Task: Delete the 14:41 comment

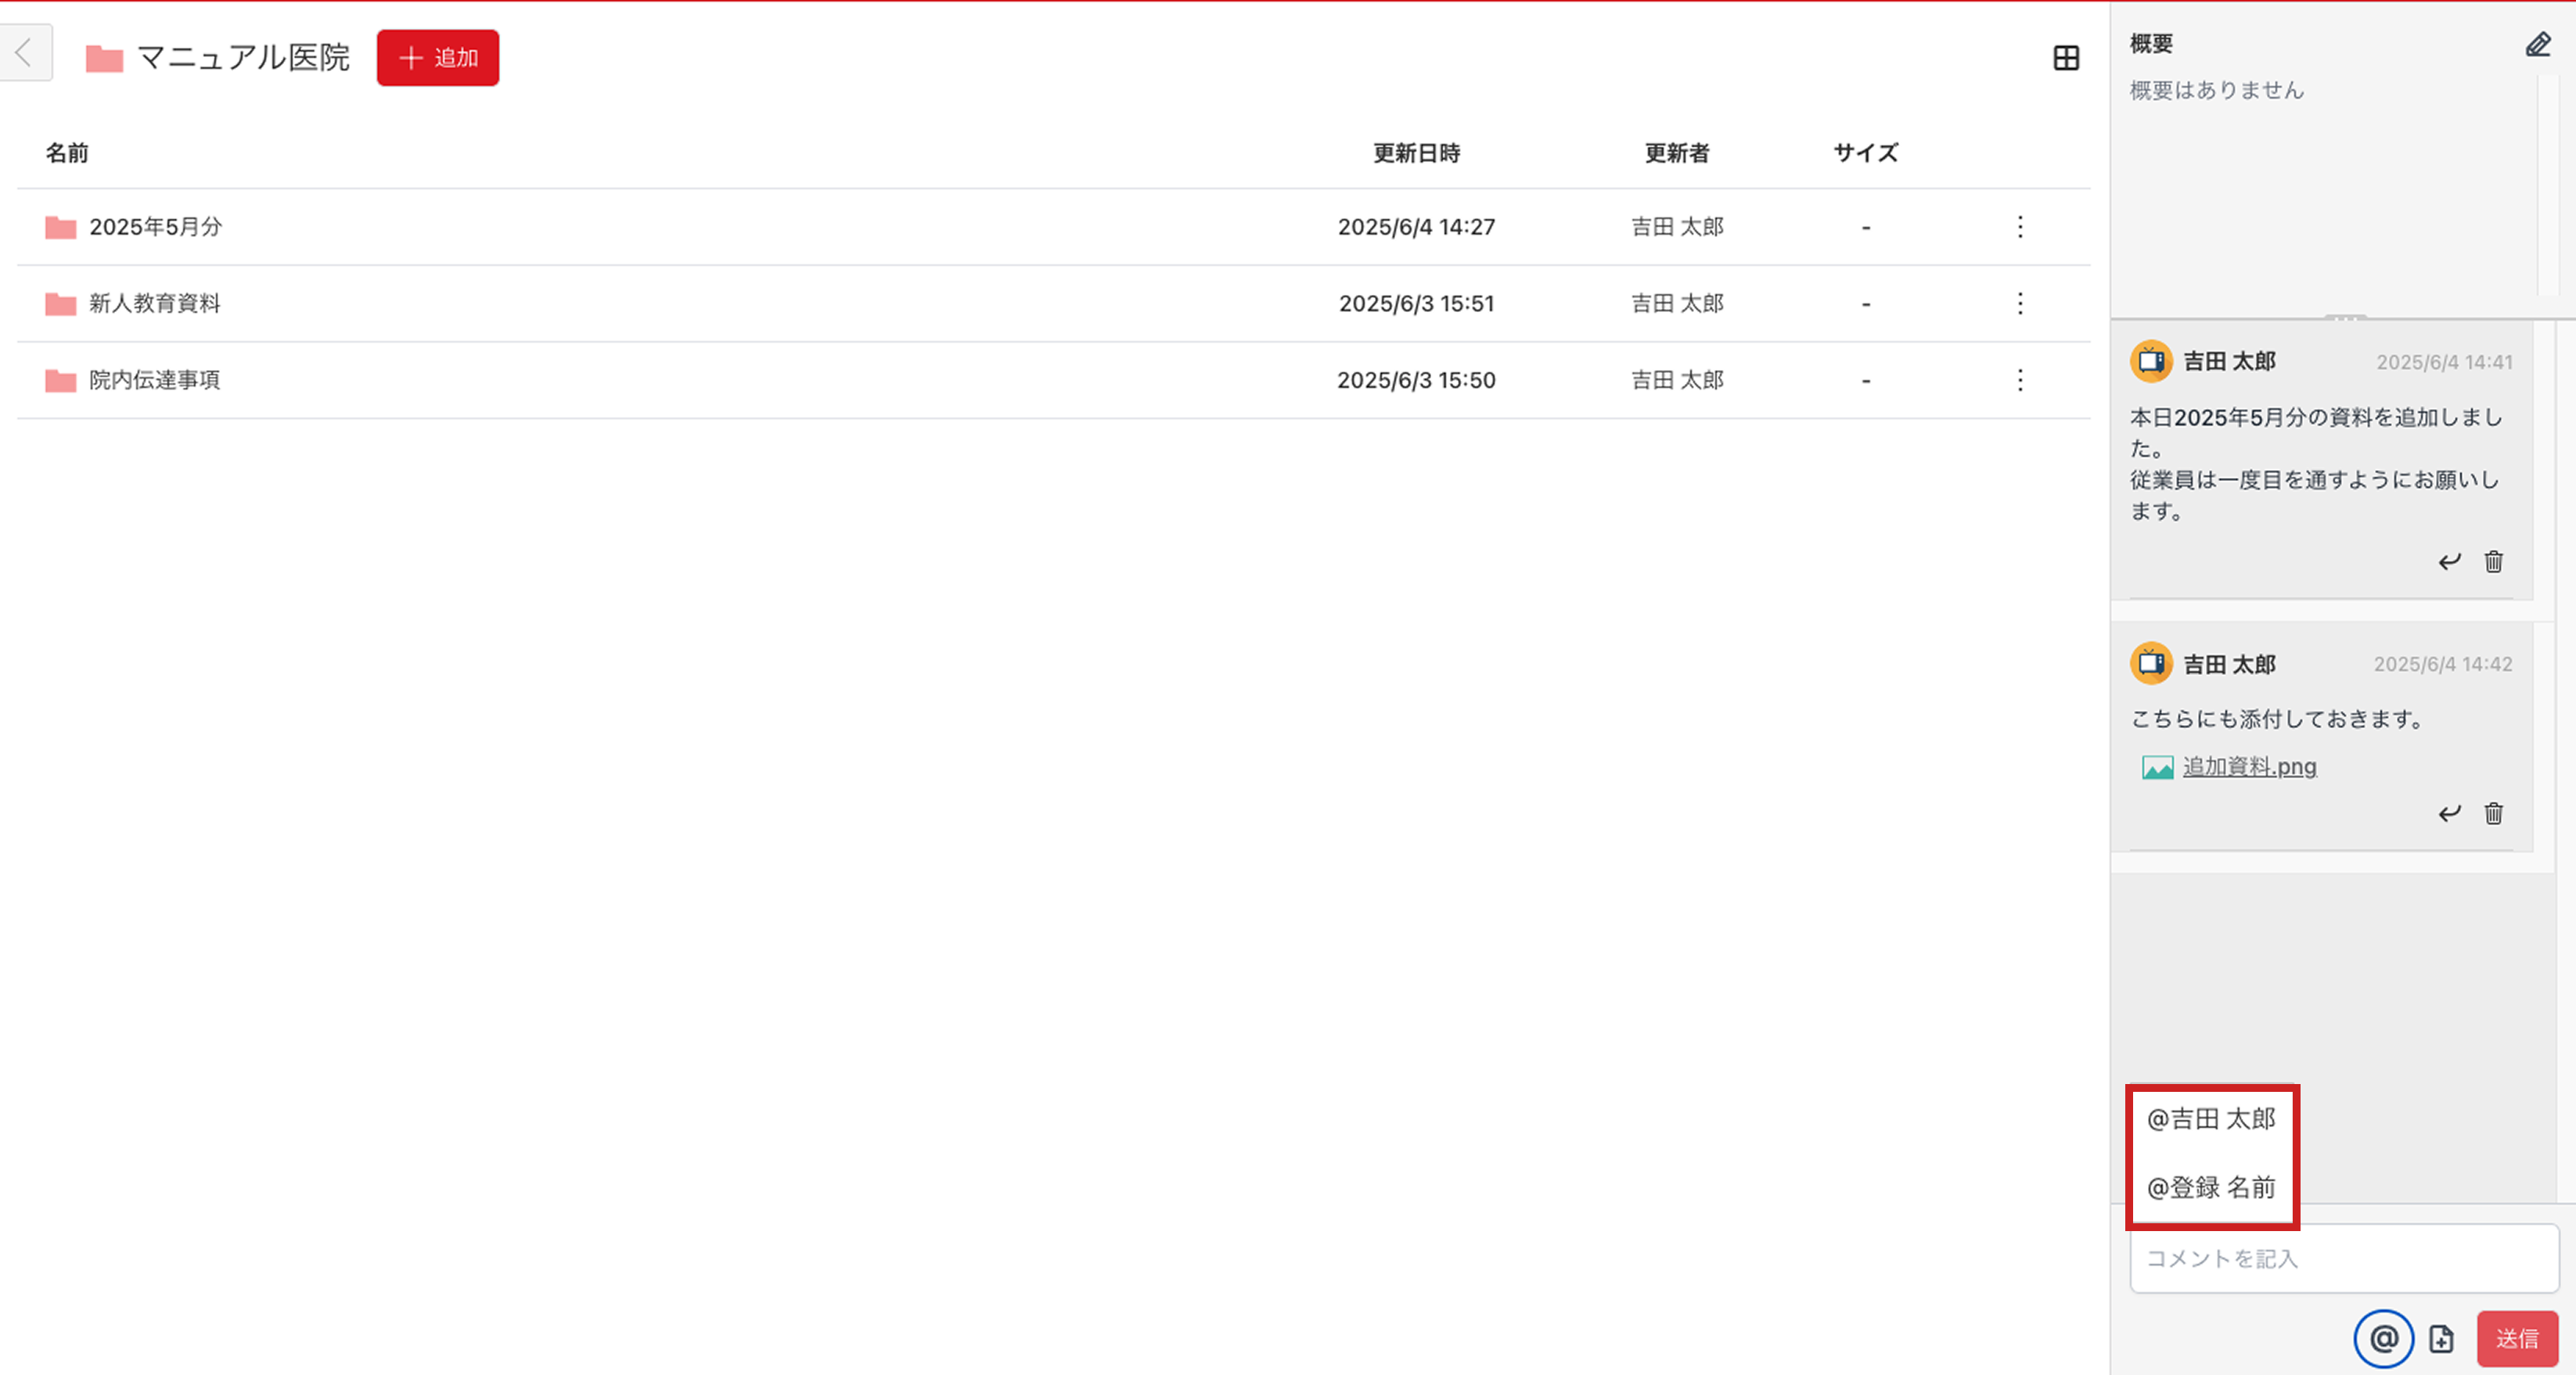Action: (x=2494, y=562)
